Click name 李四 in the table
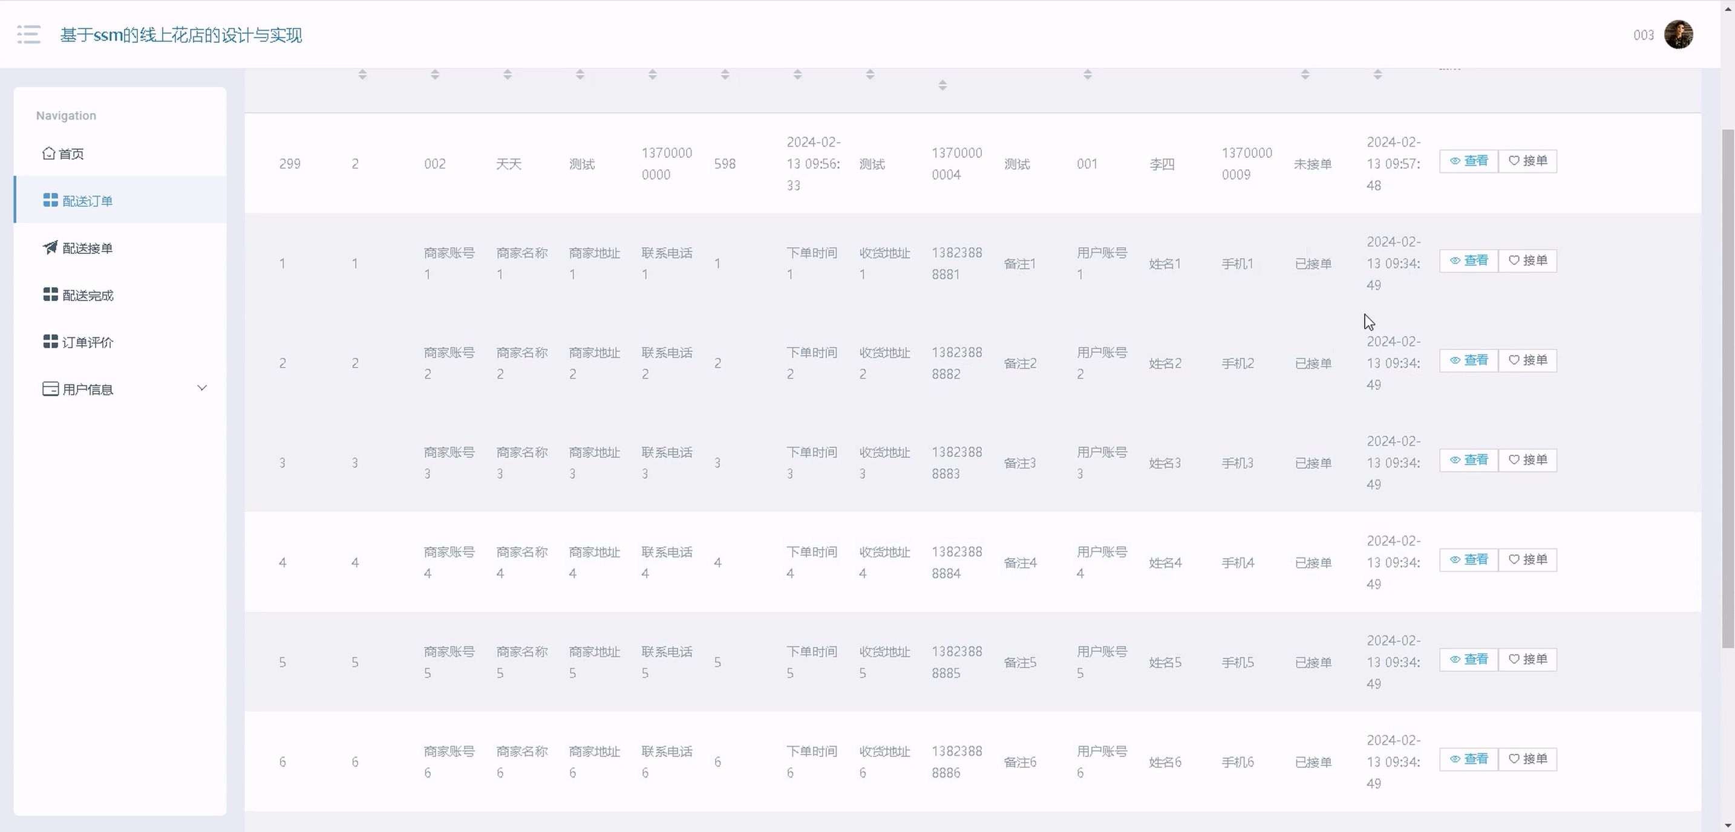 point(1162,164)
